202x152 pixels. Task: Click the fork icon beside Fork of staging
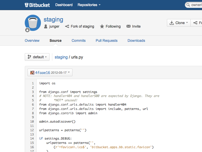coord(67,26)
